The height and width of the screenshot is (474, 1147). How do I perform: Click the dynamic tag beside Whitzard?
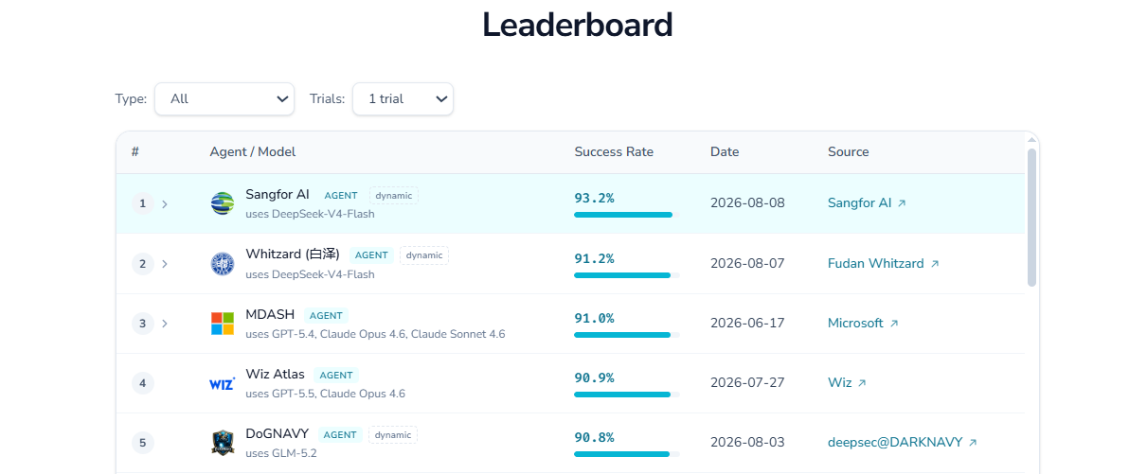tap(424, 255)
